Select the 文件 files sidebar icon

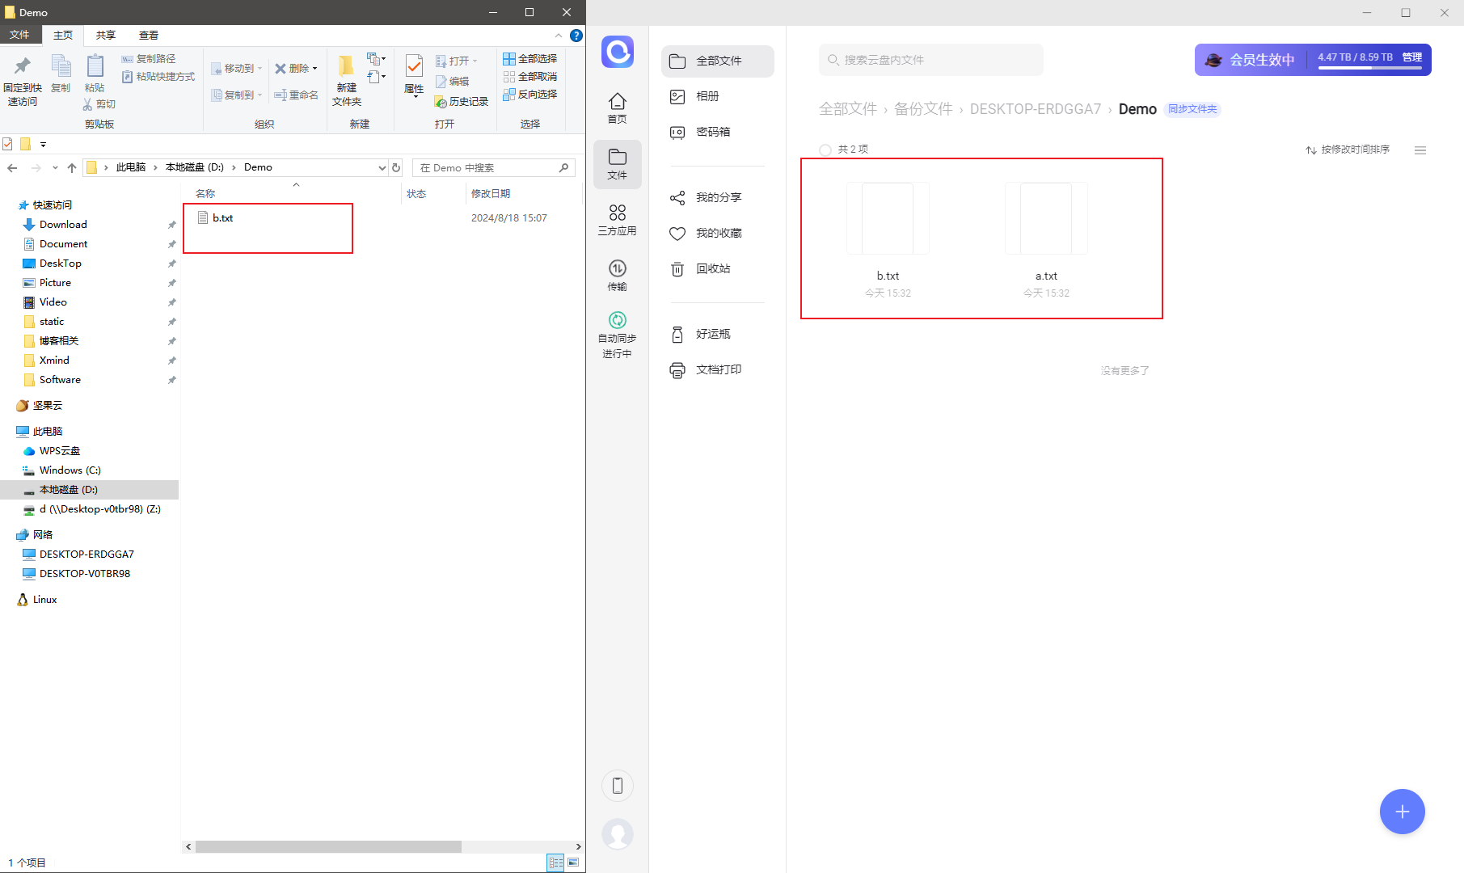pyautogui.click(x=618, y=164)
